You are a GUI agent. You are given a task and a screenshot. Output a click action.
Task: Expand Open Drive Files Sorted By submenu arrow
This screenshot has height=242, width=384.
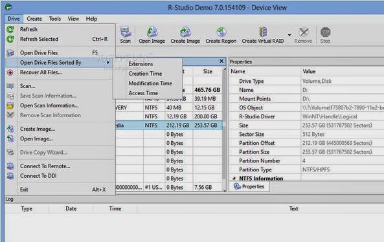pyautogui.click(x=108, y=63)
